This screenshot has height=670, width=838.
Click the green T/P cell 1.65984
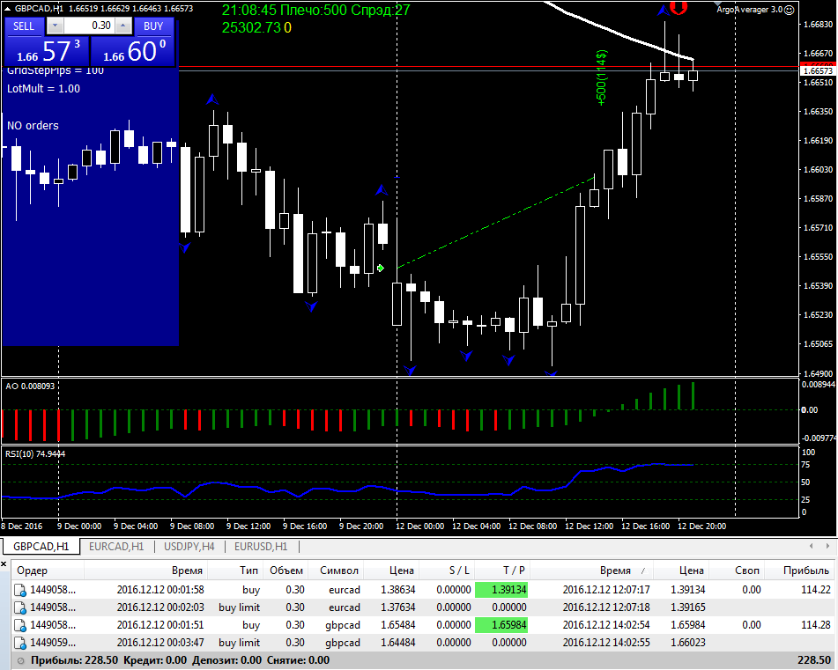(x=501, y=624)
